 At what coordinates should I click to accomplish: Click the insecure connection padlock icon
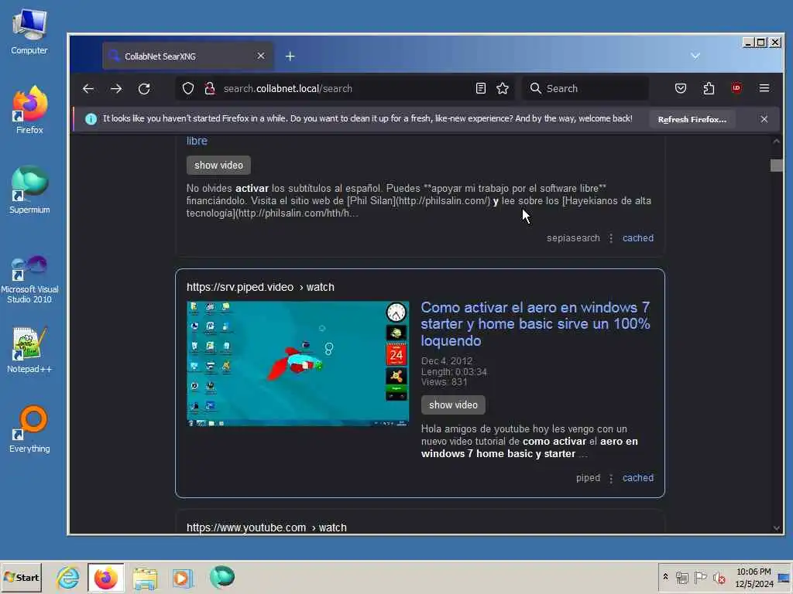pyautogui.click(x=209, y=88)
